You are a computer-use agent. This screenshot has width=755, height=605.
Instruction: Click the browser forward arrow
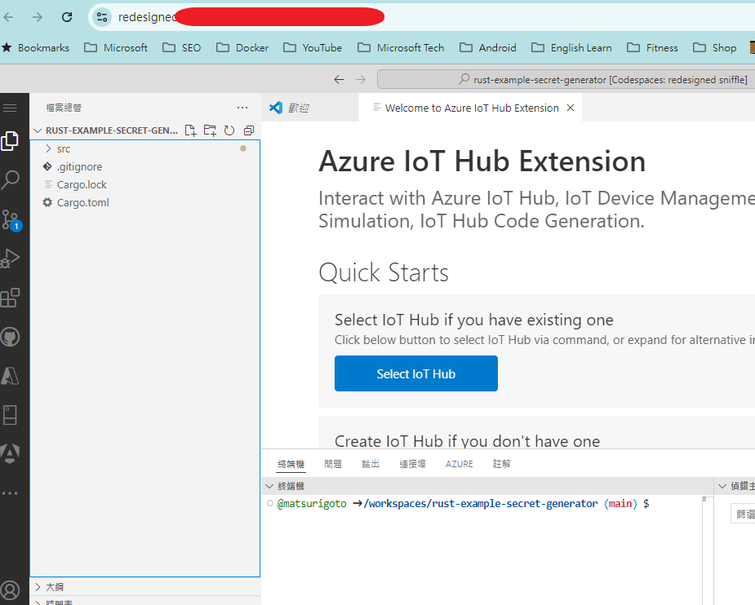(x=37, y=17)
